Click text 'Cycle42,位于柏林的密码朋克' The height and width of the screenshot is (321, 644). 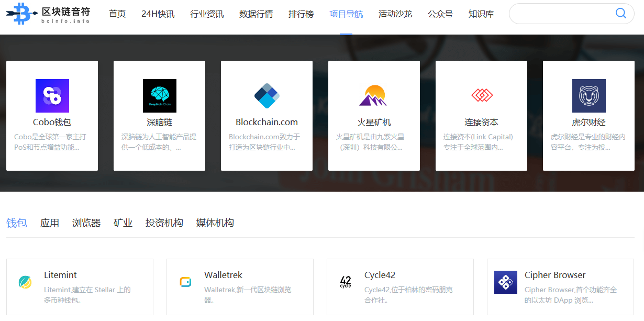408,290
